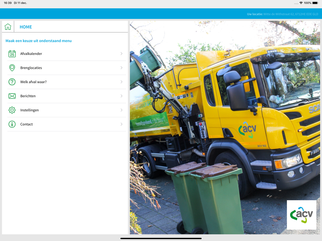Open the Contact menu item
Viewport: 322px width, 241px height.
(67, 124)
